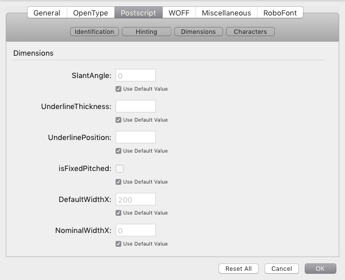The height and width of the screenshot is (280, 345).
Task: Switch to the General tab
Action: coord(47,13)
